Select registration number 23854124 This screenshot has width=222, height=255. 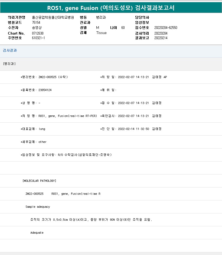pyautogui.click(x=45, y=90)
